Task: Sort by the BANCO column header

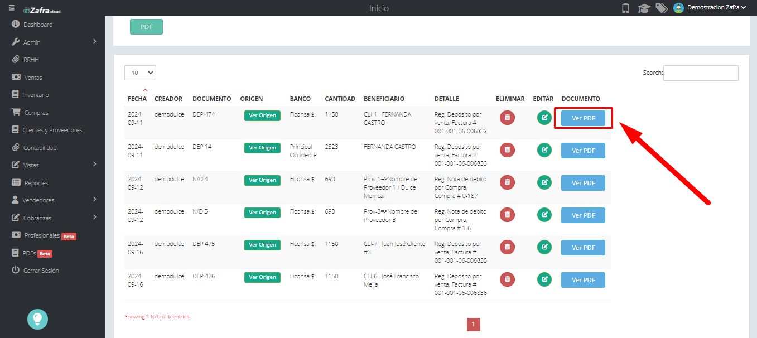Action: (x=300, y=99)
